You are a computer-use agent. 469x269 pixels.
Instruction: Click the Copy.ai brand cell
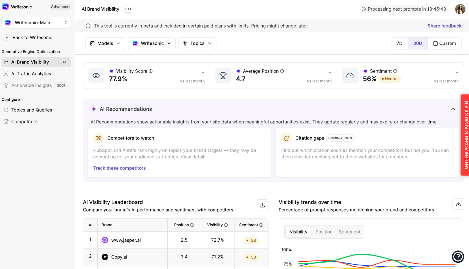pyautogui.click(x=132, y=257)
